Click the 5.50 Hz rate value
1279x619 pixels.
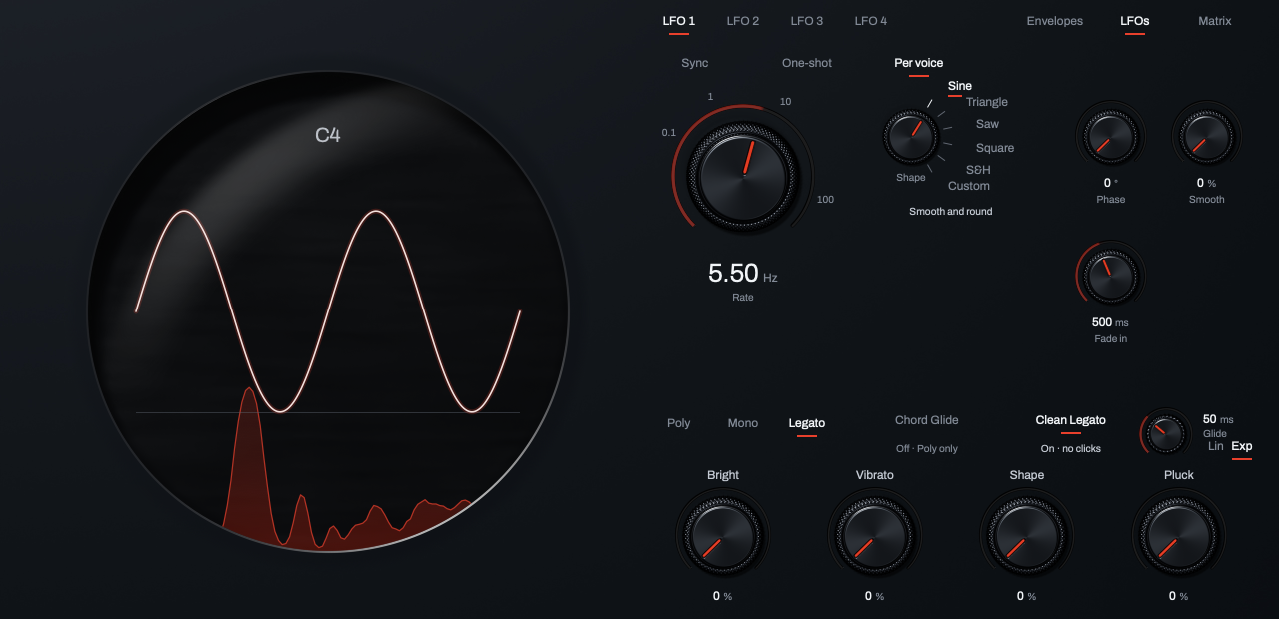[x=743, y=273]
